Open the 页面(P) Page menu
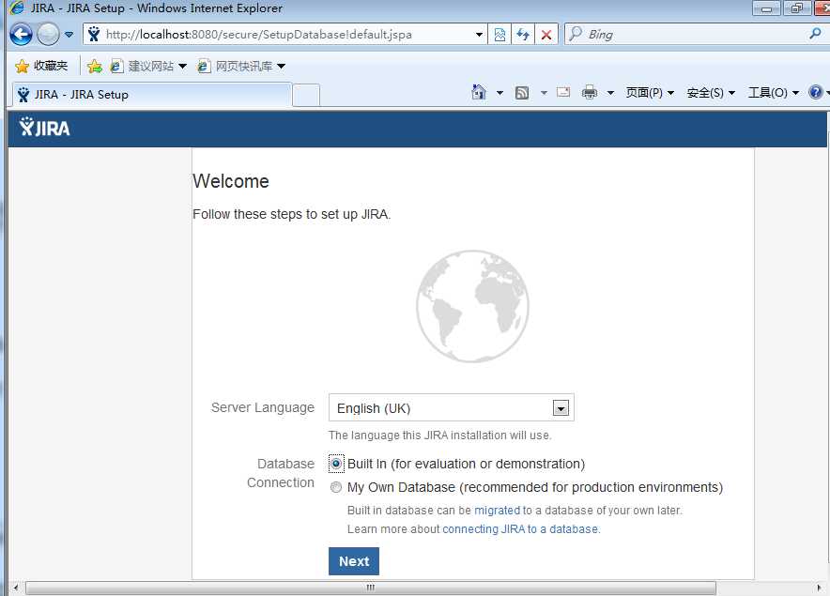 point(650,93)
